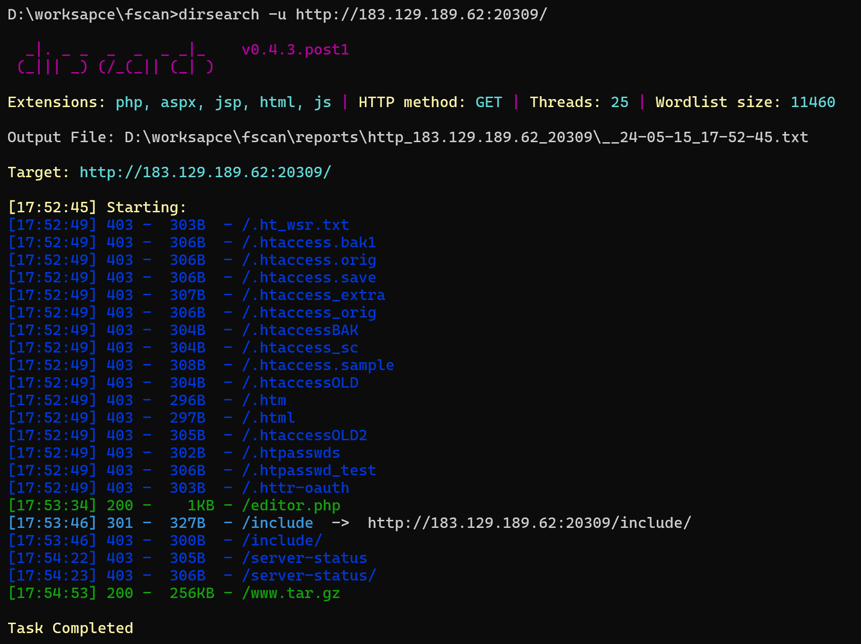Click the redirect URL ending /include/

coord(529,523)
